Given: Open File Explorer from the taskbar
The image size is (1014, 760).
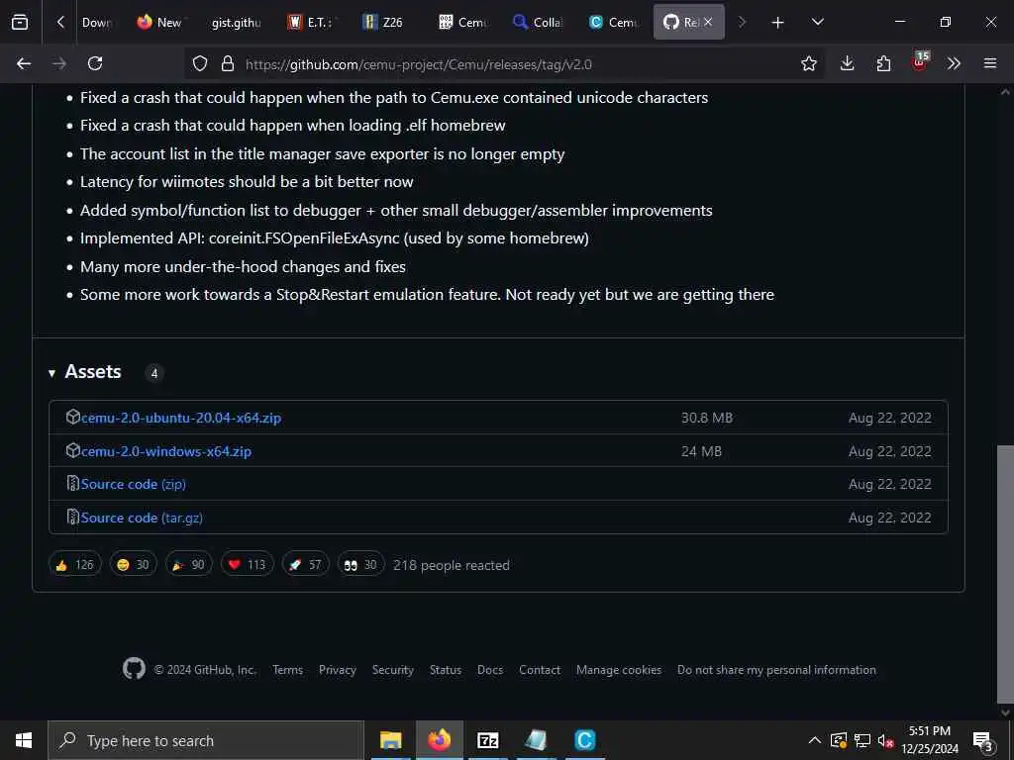Looking at the screenshot, I should (x=390, y=740).
